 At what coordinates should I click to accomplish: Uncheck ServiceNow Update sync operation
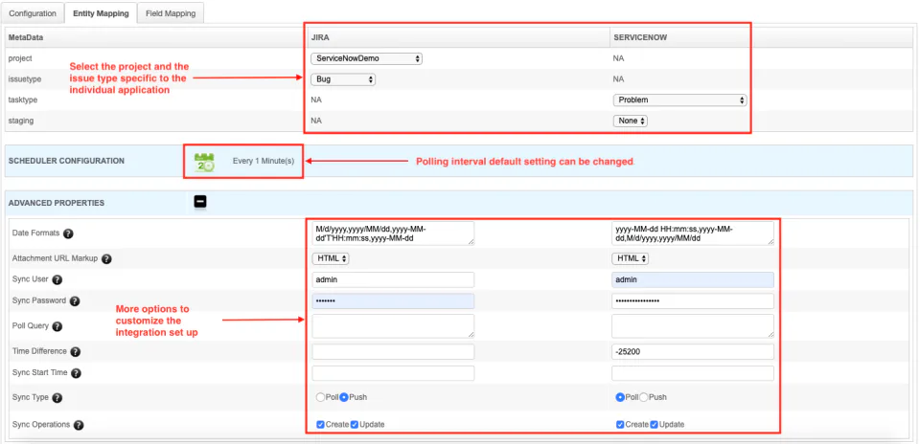tap(655, 424)
